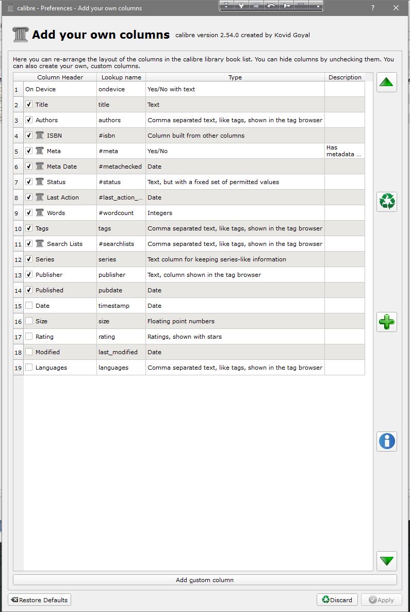The width and height of the screenshot is (410, 612).
Task: Click the green plus add column icon
Action: [387, 322]
